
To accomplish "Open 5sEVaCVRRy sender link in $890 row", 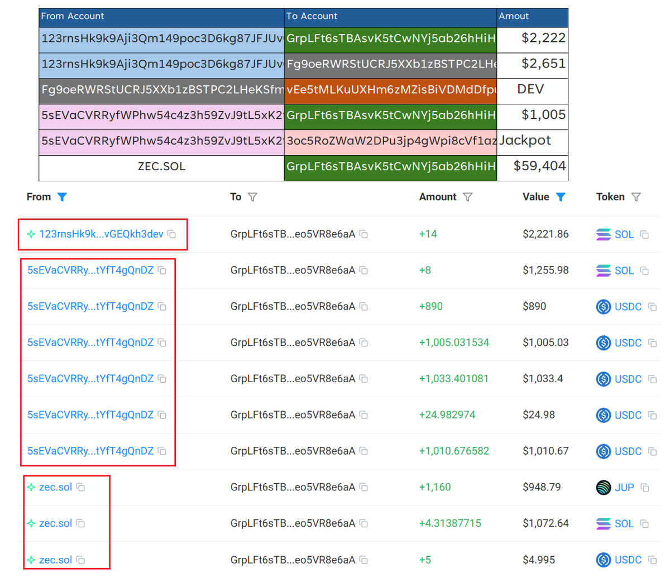I will click(x=90, y=306).
